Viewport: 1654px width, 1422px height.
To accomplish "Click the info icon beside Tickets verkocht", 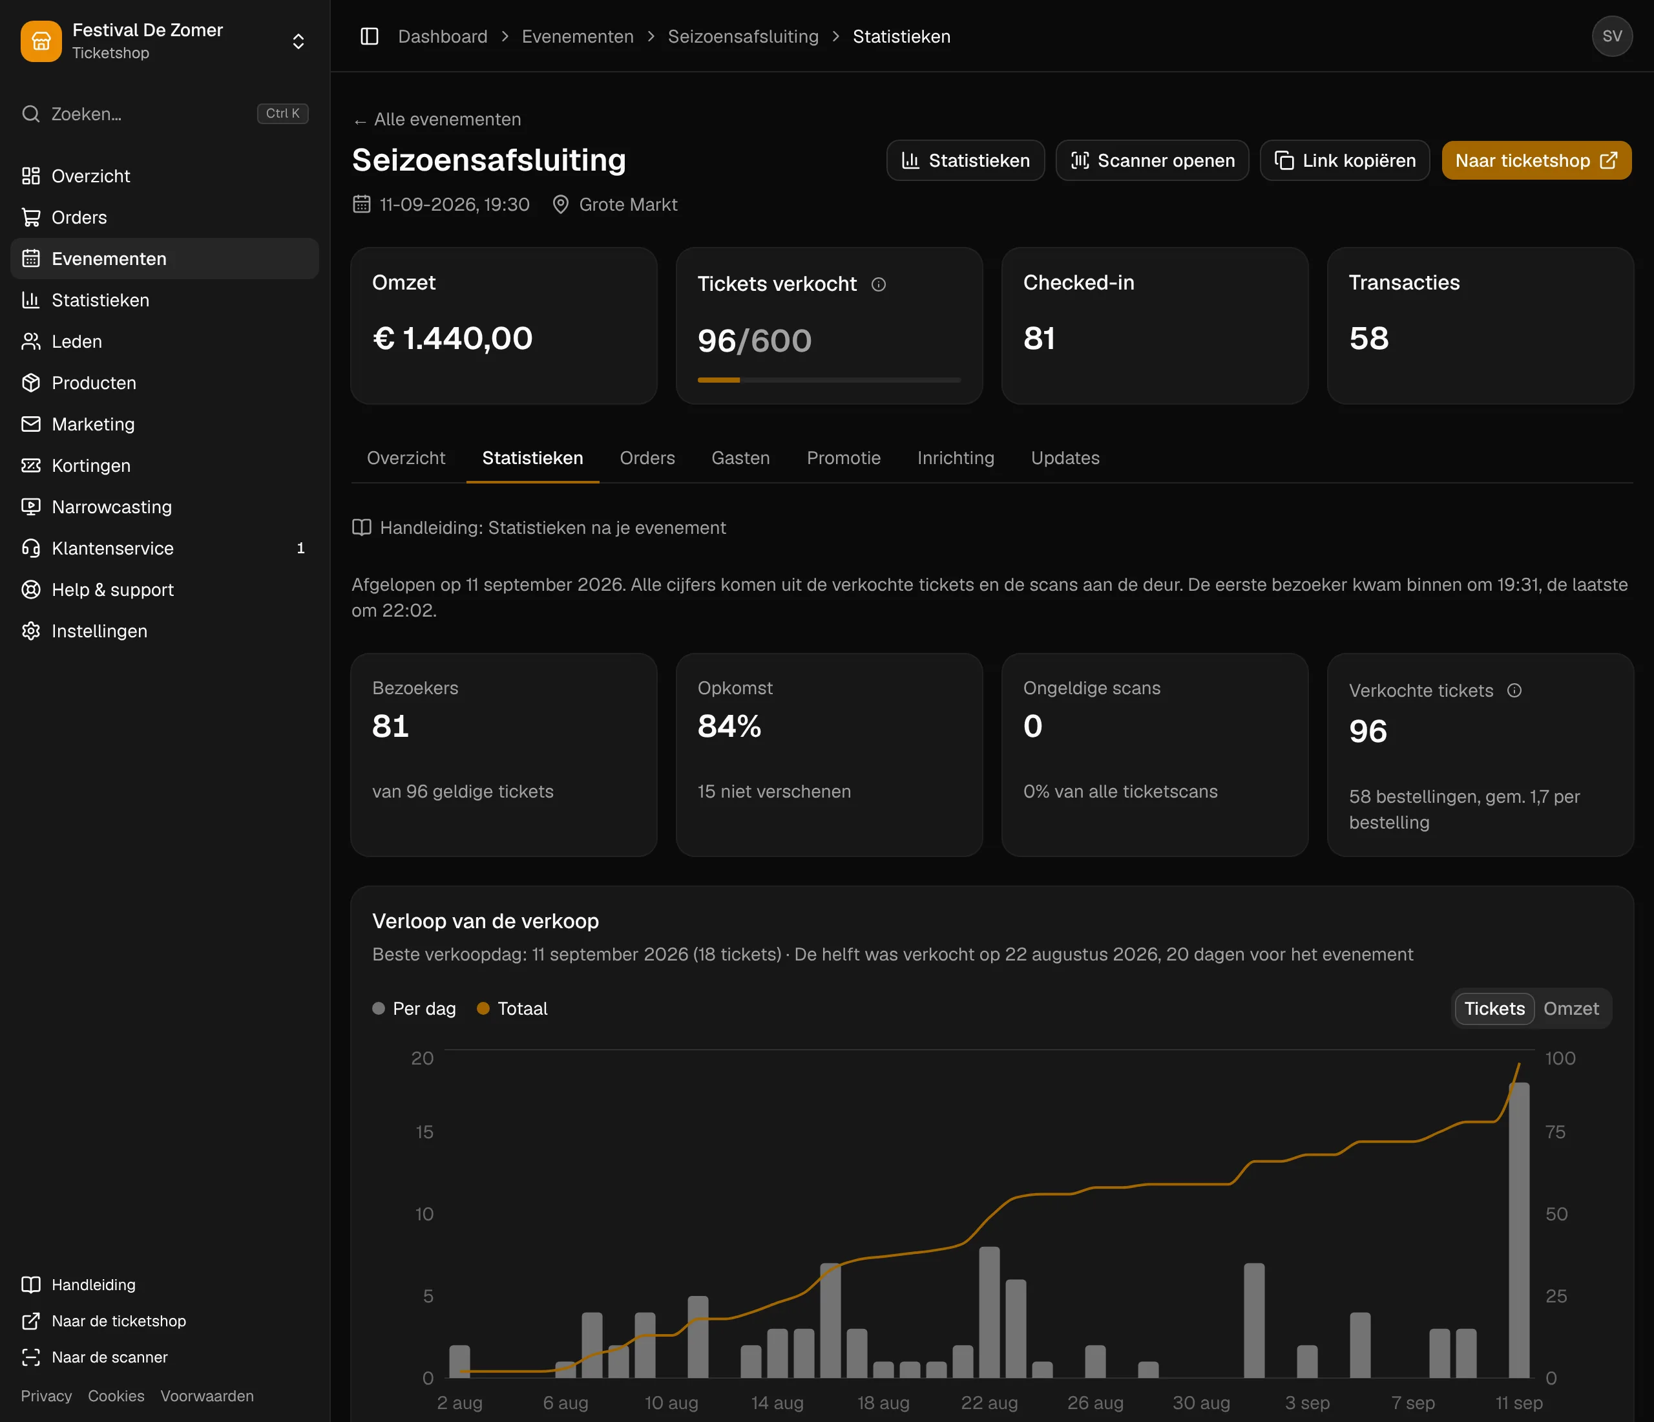I will pyautogui.click(x=878, y=284).
